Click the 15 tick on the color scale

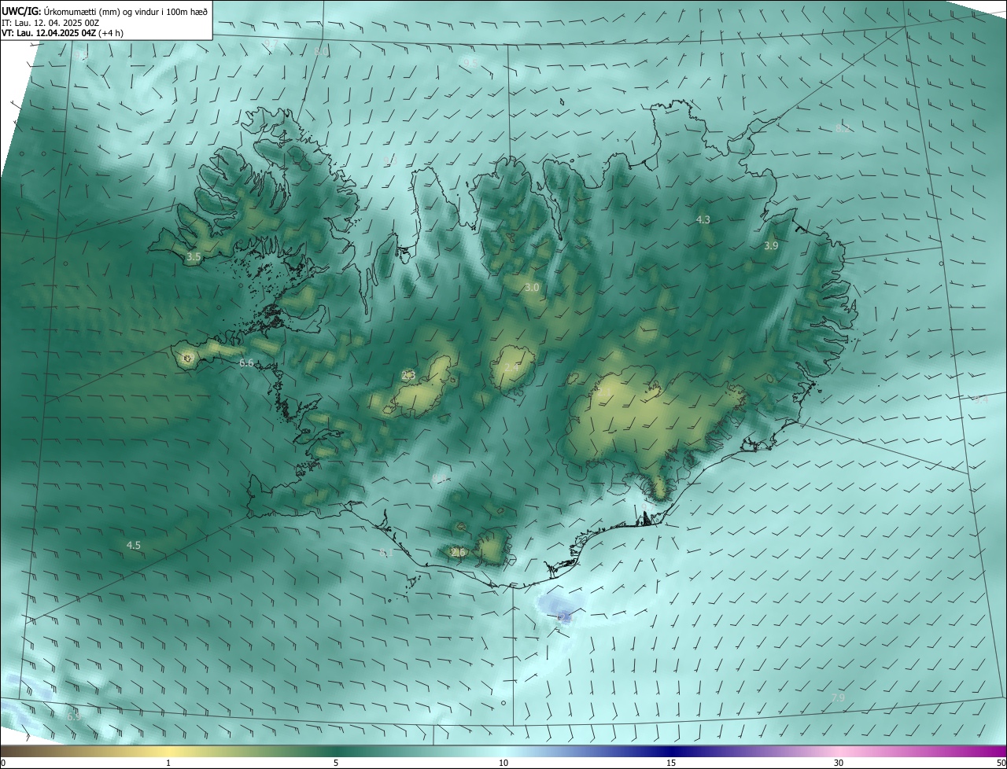(671, 763)
